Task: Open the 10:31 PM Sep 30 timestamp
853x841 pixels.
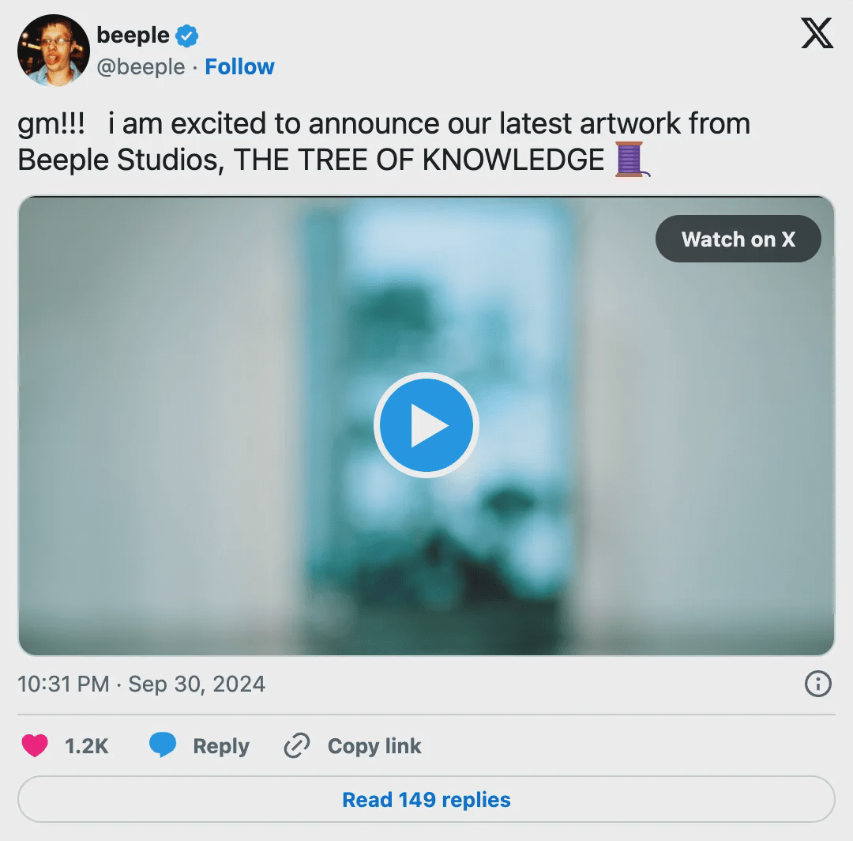Action: coord(141,684)
